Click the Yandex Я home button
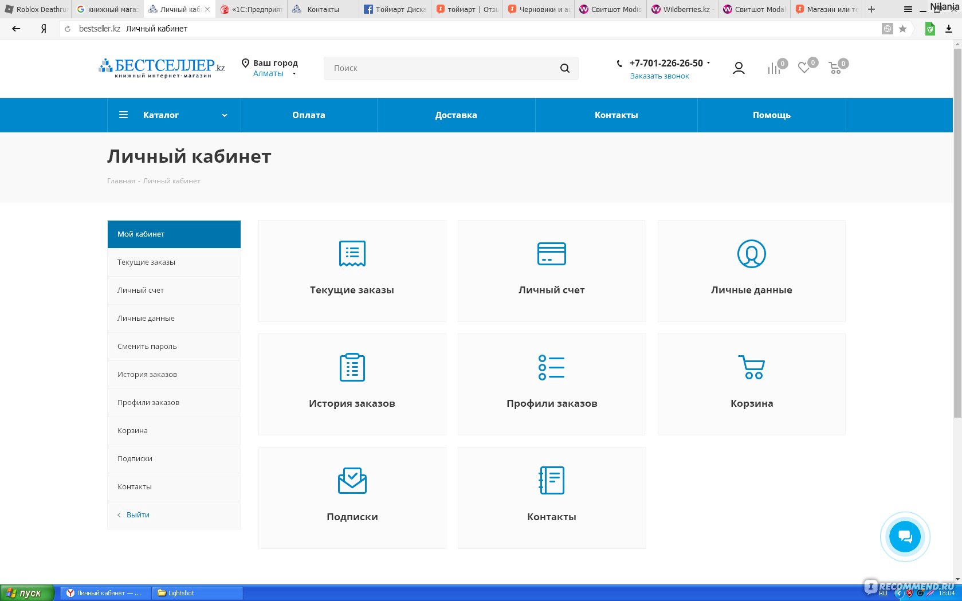 44,29
